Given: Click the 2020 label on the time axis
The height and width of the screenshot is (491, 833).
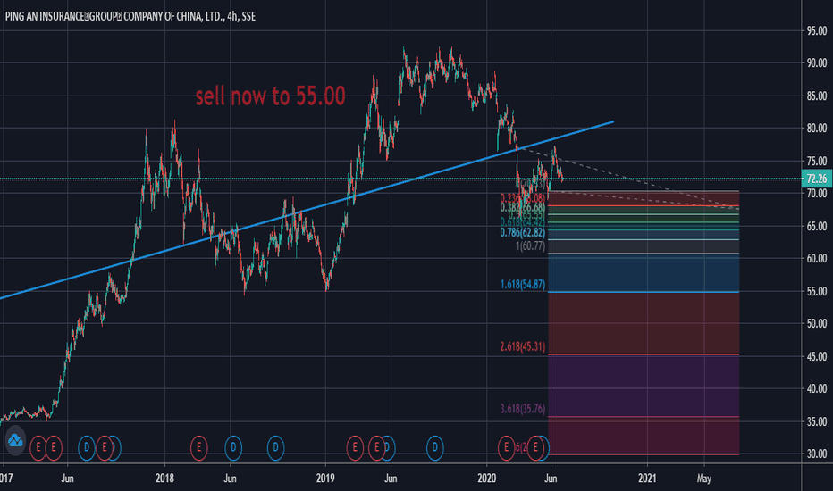Looking at the screenshot, I should tap(486, 479).
